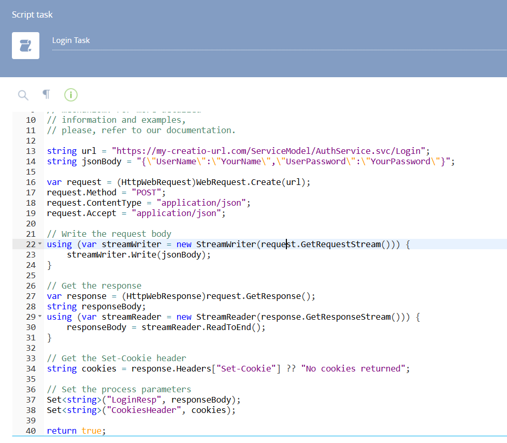This screenshot has height=443, width=507.
Task: Click 'request.ContentType' on line 18
Action: (94, 203)
